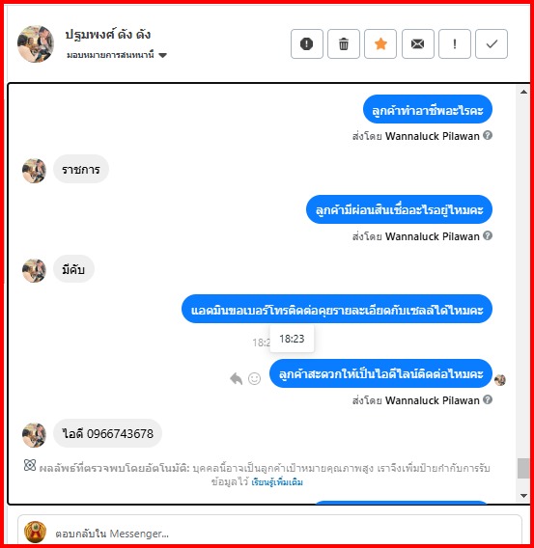Open the เรียนรู้เพิ่มเติม link
The height and width of the screenshot is (548, 534).
click(x=277, y=482)
